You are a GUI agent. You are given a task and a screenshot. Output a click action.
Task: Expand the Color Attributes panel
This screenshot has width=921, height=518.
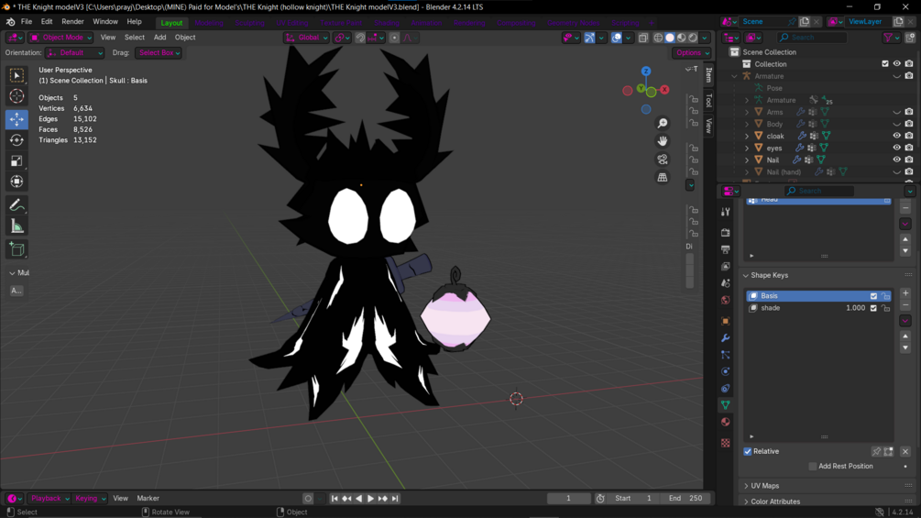coord(774,501)
